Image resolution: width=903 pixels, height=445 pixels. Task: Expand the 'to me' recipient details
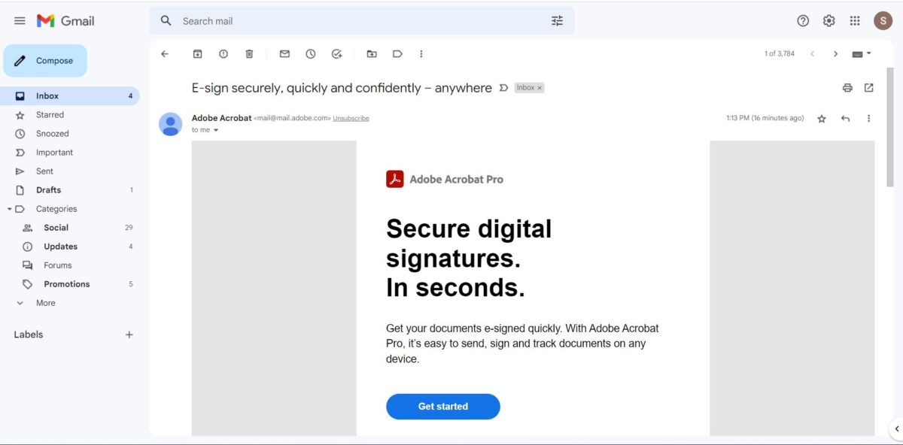coord(216,130)
